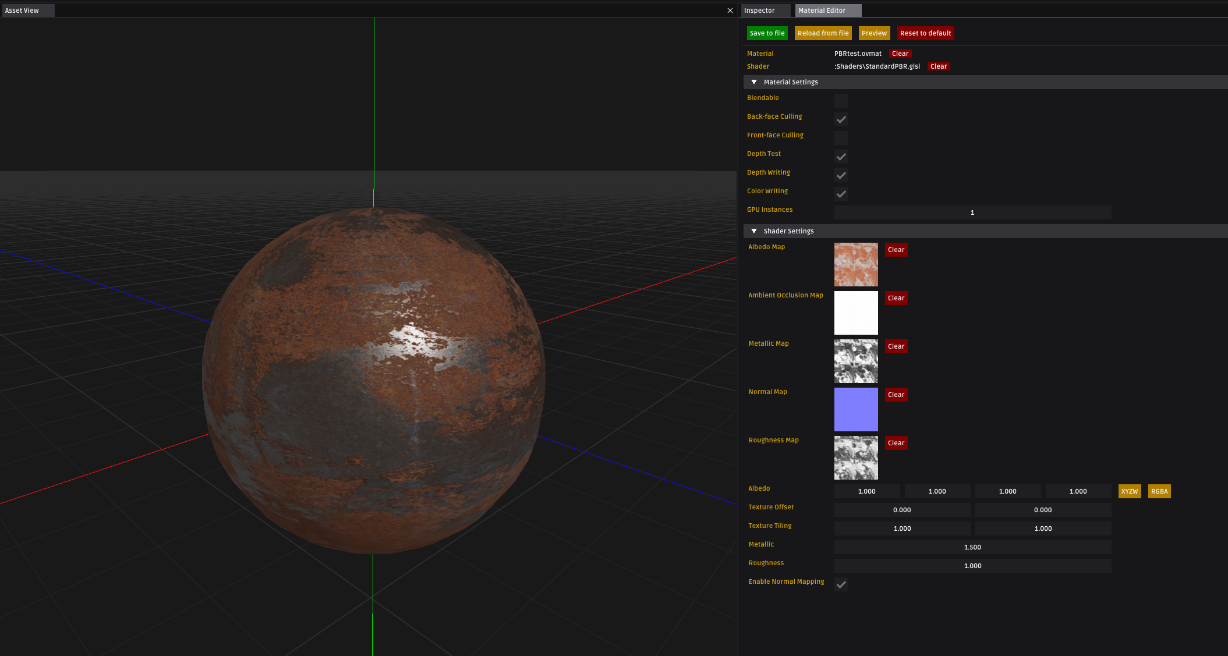Preview the PBRtest material
The height and width of the screenshot is (656, 1228).
click(x=873, y=33)
